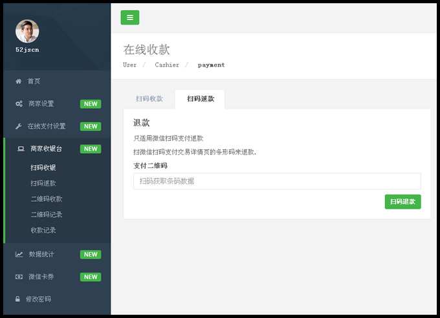Switch to the 扫码收款 tab
The height and width of the screenshot is (318, 440).
[x=149, y=99]
